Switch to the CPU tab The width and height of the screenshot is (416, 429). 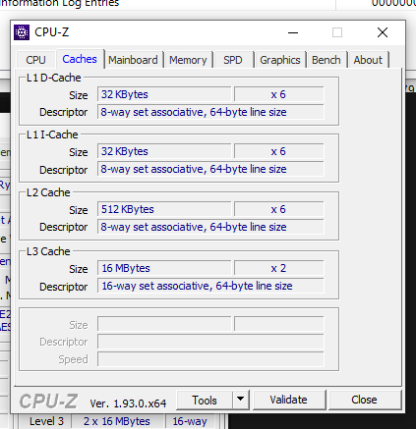coord(35,60)
